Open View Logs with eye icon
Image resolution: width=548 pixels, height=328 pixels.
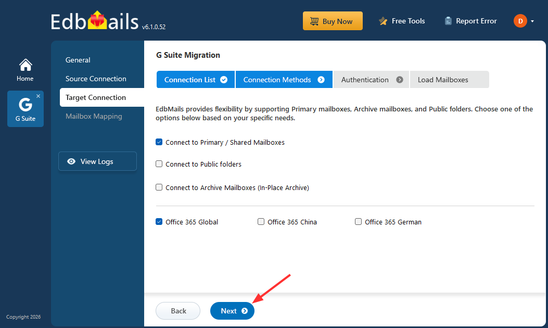[97, 161]
